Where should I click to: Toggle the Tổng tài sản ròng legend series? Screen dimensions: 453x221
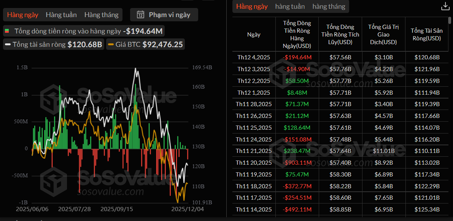[x=53, y=45]
